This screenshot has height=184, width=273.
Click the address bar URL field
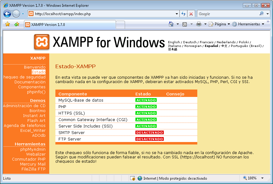click(103, 14)
